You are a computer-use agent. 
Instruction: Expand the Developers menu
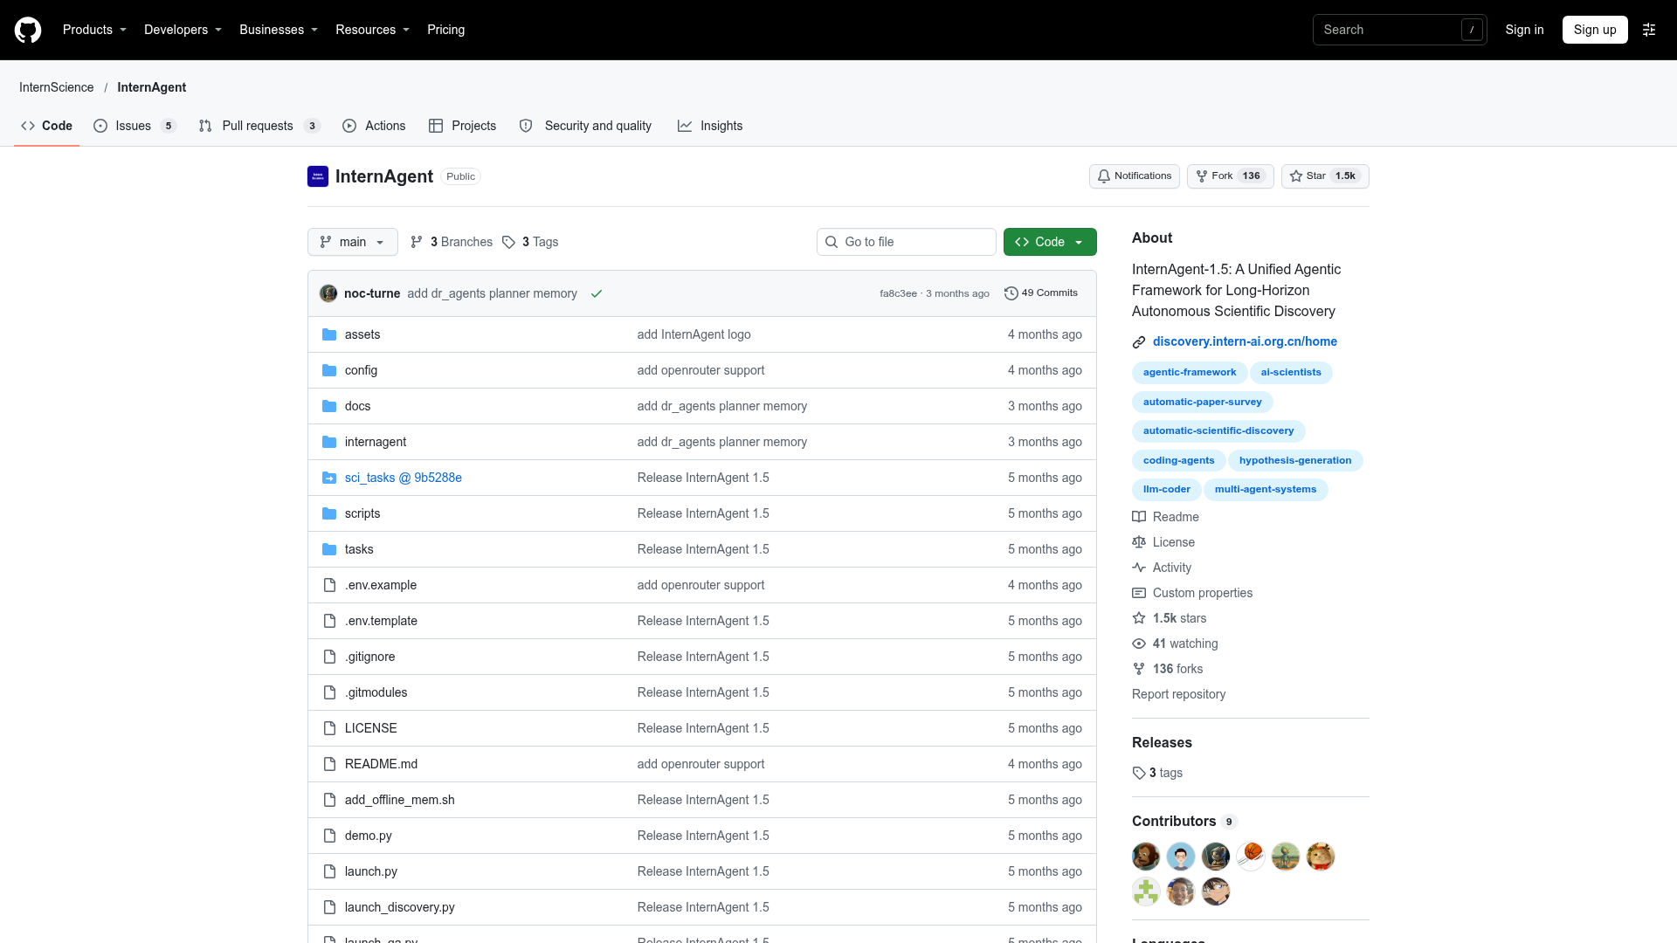tap(183, 30)
